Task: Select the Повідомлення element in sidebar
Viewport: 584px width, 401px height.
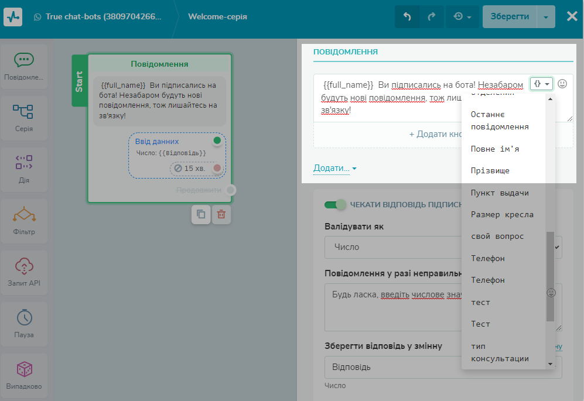Action: pyautogui.click(x=24, y=67)
